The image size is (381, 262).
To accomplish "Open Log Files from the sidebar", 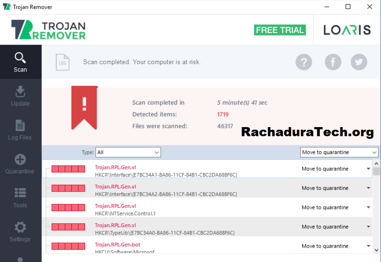I will pyautogui.click(x=20, y=130).
